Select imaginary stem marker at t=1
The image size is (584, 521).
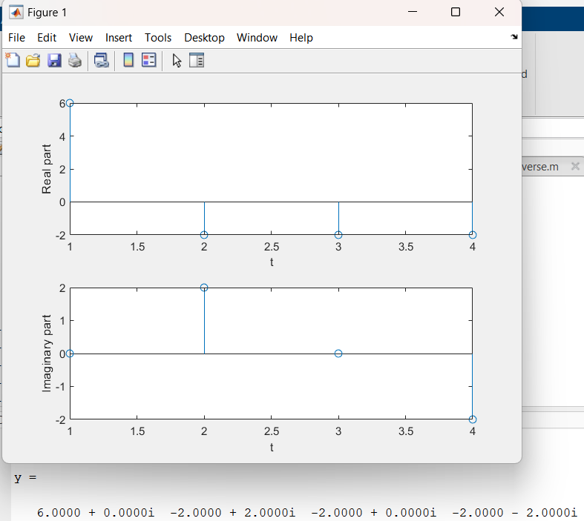click(x=70, y=354)
